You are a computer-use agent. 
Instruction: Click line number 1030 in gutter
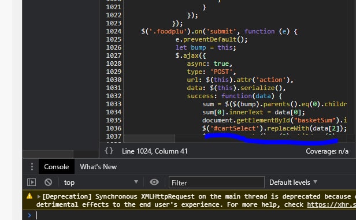pyautogui.click(x=113, y=80)
